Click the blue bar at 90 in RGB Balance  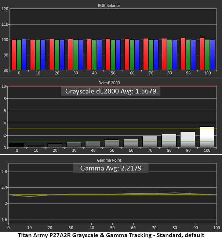coord(193,55)
